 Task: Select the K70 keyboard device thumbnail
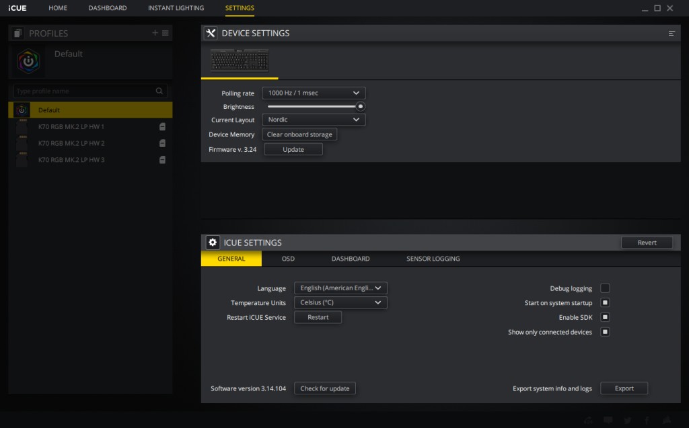[x=240, y=60]
